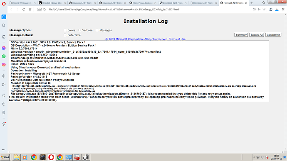Click the Expand All button
Viewport: 287px width, 161px height.
click(x=257, y=35)
